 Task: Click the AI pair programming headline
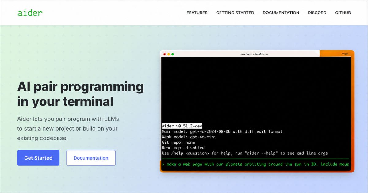click(x=80, y=94)
